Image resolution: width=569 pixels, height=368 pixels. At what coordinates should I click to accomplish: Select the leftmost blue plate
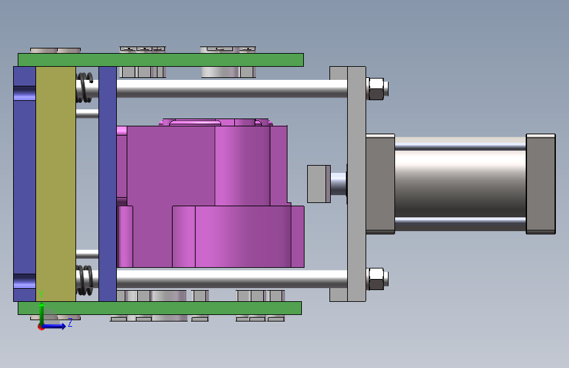click(x=25, y=183)
